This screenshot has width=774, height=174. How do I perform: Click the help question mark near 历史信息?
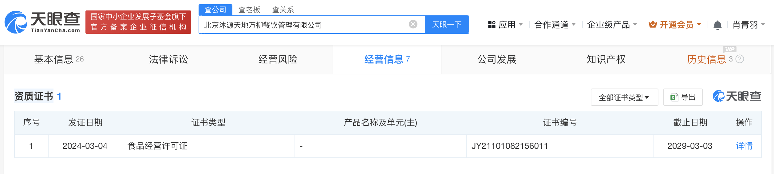[x=740, y=59]
